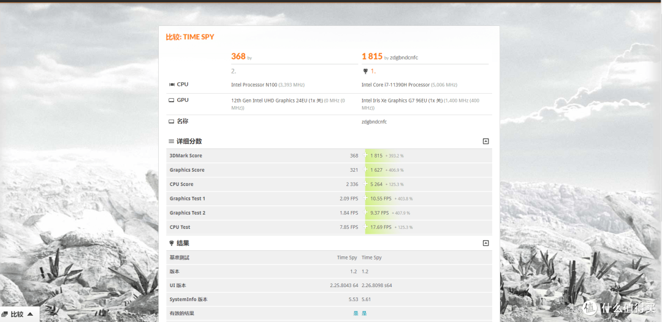Click the 2 336 CPU score value
Image resolution: width=662 pixels, height=322 pixels.
[x=352, y=184]
